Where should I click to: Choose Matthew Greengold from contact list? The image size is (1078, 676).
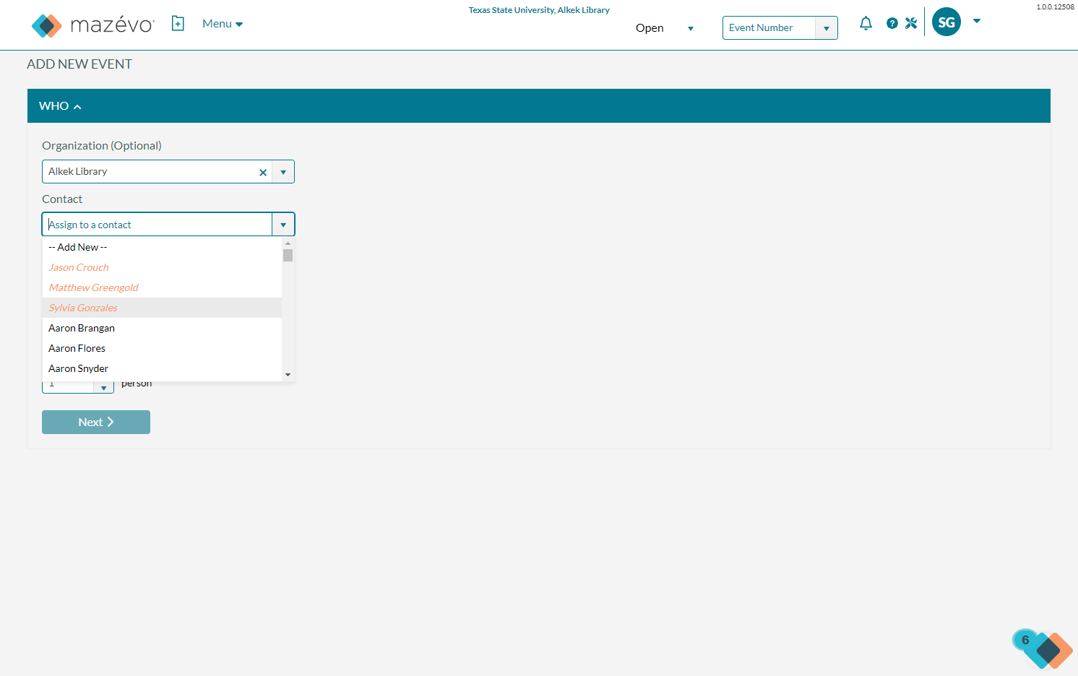[x=162, y=287]
